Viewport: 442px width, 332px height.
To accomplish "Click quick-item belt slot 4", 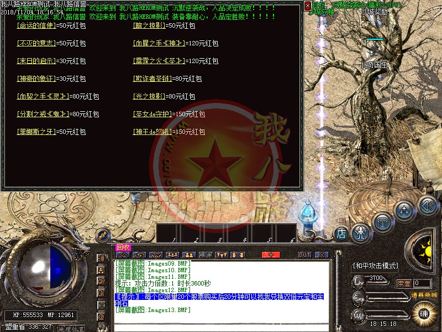I will 239,234.
